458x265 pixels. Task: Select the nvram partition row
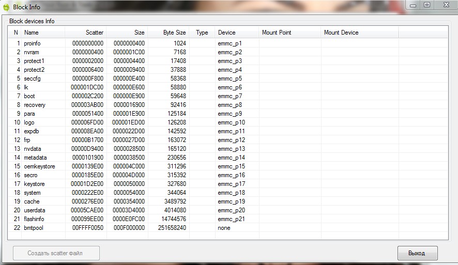point(32,52)
